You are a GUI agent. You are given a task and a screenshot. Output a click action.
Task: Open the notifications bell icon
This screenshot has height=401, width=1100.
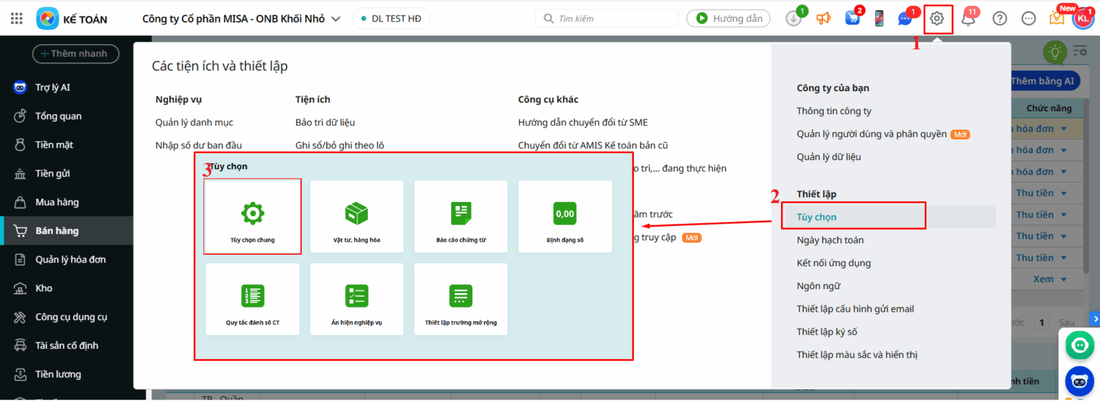pyautogui.click(x=968, y=19)
